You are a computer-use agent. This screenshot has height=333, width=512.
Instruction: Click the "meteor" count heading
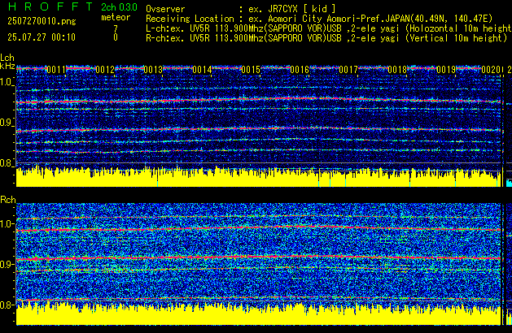(x=116, y=17)
